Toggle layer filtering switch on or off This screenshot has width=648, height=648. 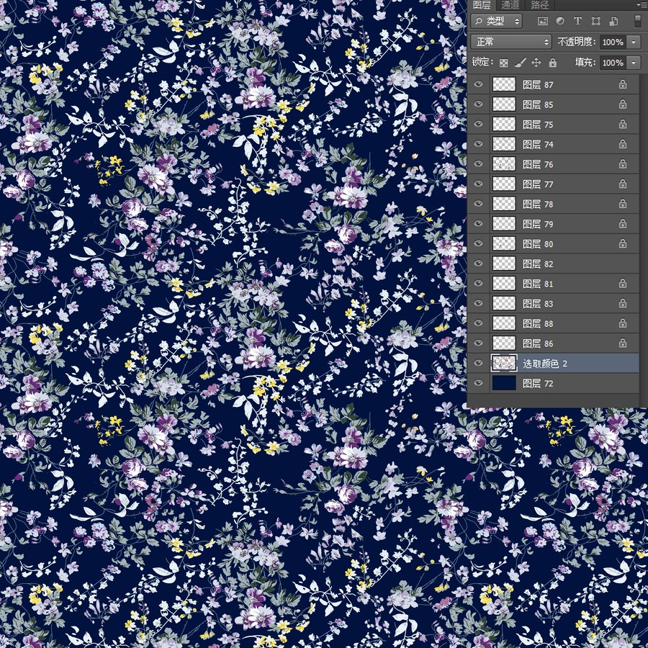click(638, 21)
